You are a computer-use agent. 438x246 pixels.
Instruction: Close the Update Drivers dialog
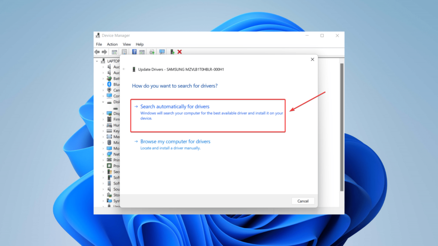[312, 60]
